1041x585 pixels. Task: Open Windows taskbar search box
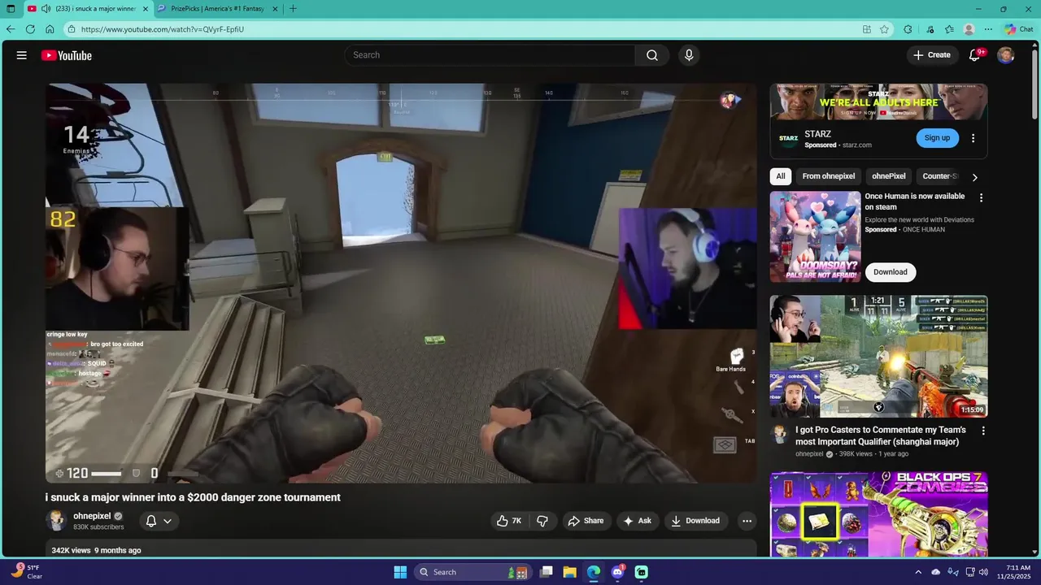(473, 572)
